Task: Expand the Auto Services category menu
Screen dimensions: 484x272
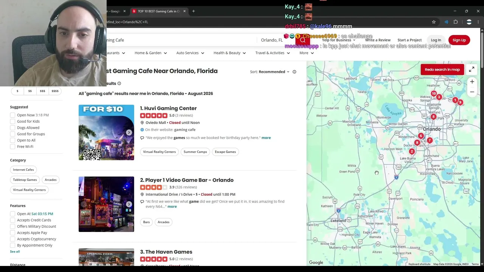Action: click(x=190, y=53)
